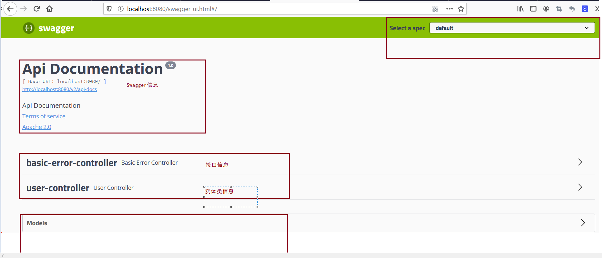The image size is (602, 258).
Task: Click the QR code icon in address bar
Action: [x=435, y=9]
